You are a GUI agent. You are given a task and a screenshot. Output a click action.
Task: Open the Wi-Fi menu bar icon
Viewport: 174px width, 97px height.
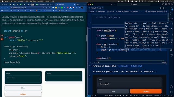click(146, 1)
